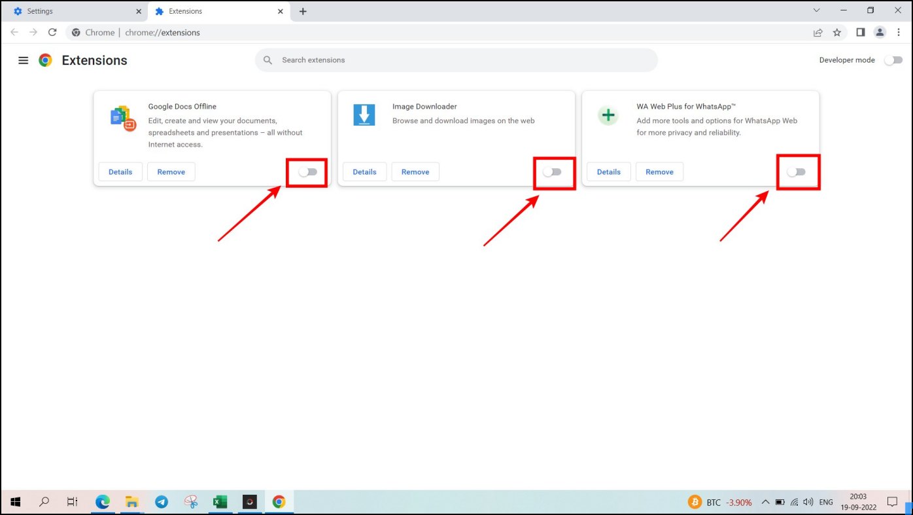Switch to the Settings tab
Image resolution: width=913 pixels, height=515 pixels.
[x=74, y=11]
